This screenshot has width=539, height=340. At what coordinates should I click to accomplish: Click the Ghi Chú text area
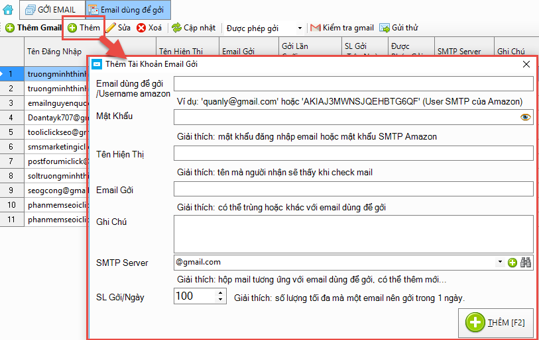pos(353,234)
